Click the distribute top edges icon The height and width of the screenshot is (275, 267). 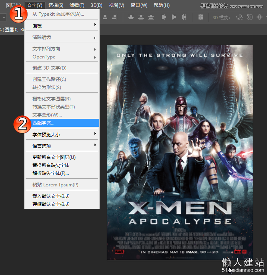coord(131,17)
